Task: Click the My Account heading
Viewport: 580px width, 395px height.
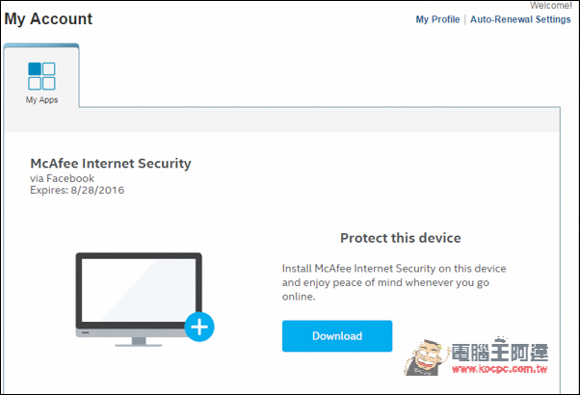Action: (48, 19)
